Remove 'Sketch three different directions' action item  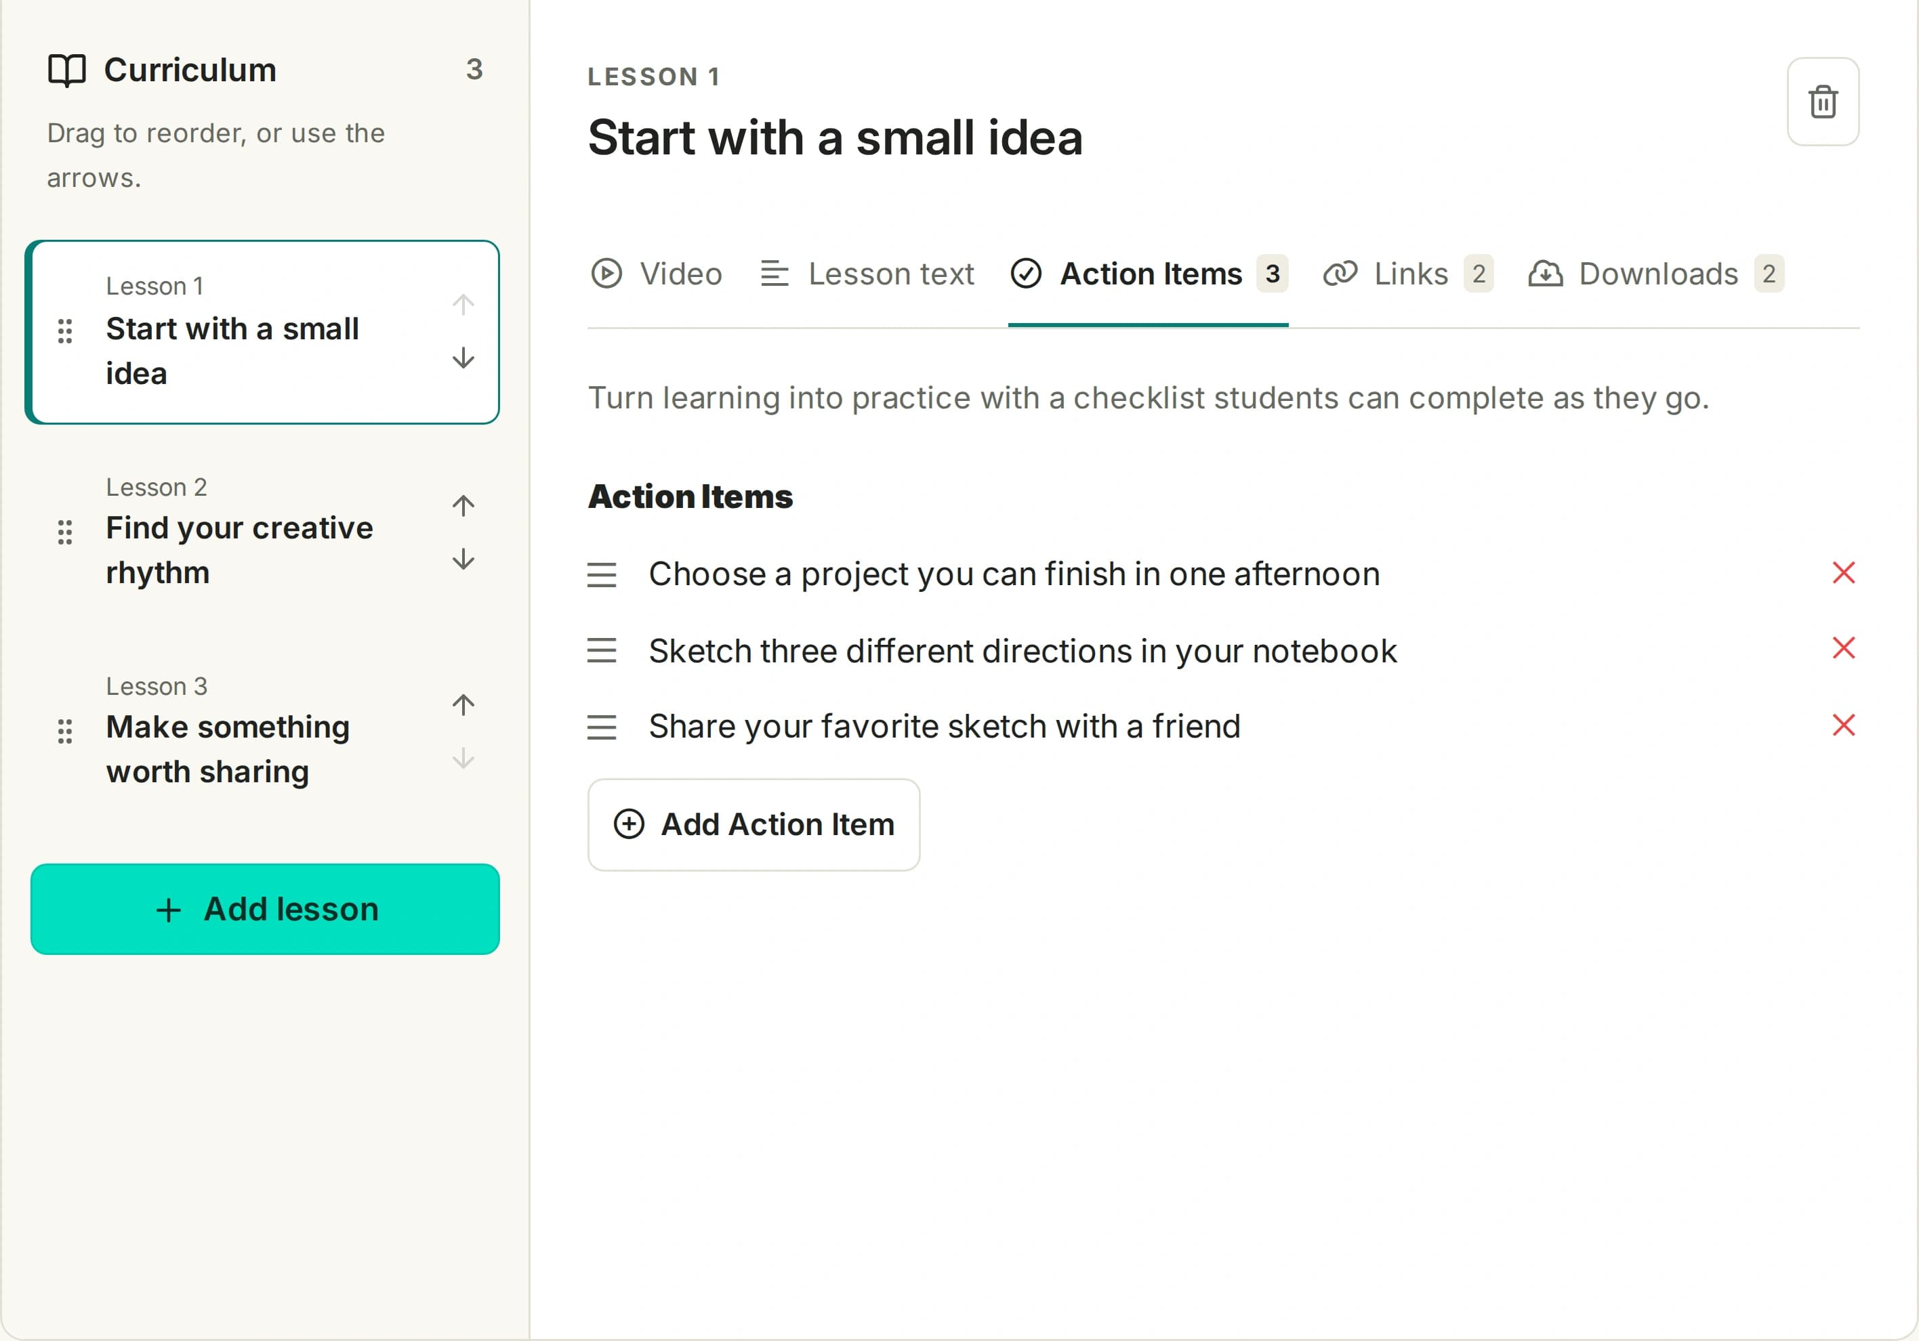coord(1844,648)
